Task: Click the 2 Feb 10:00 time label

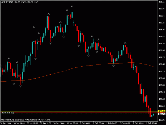Action: (x=152, y=123)
